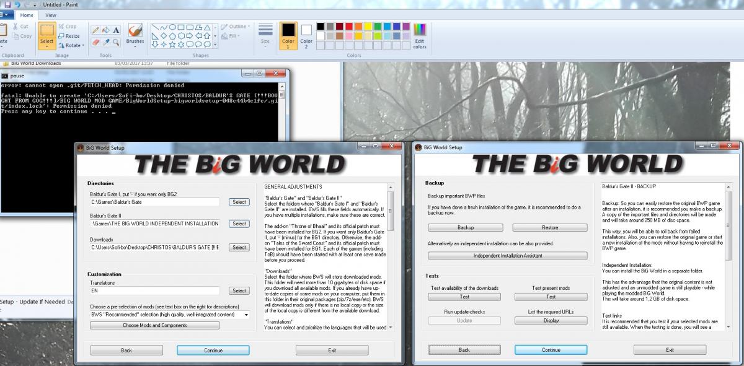Screen dimensions: 744x366
Task: Click Select next to the Baldur's Gate I path
Action: click(239, 202)
